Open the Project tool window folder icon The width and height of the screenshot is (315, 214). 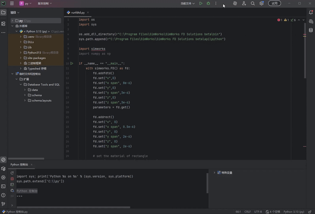tap(3, 13)
